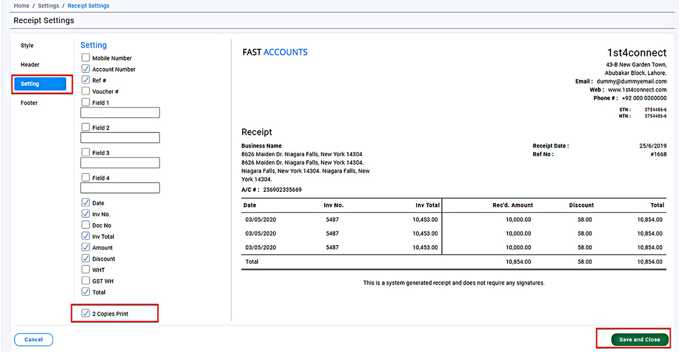The height and width of the screenshot is (352, 679).
Task: Open the Footer tab
Action: pyautogui.click(x=29, y=103)
